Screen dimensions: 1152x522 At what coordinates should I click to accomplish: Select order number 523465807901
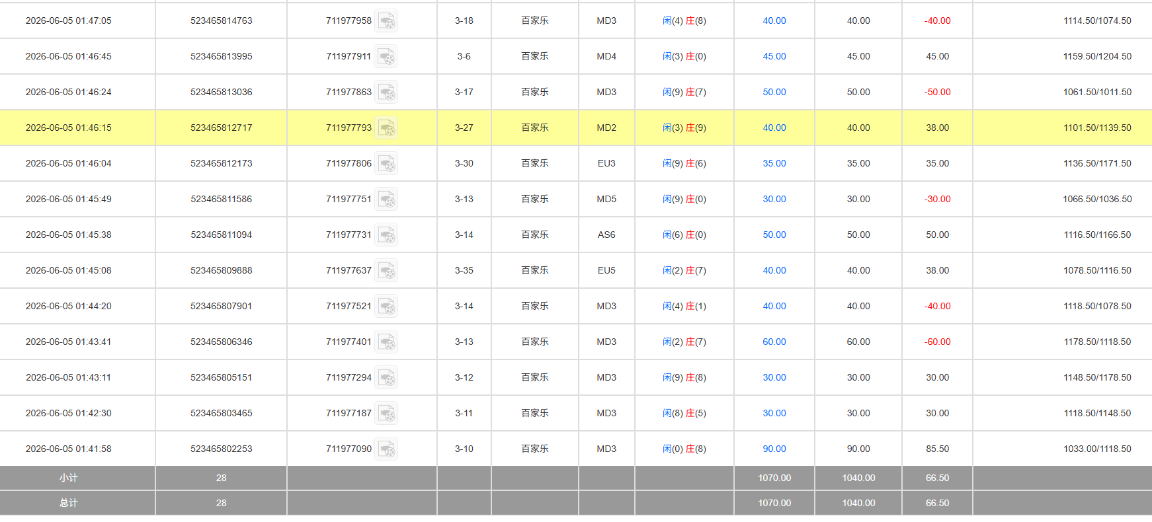tap(222, 306)
